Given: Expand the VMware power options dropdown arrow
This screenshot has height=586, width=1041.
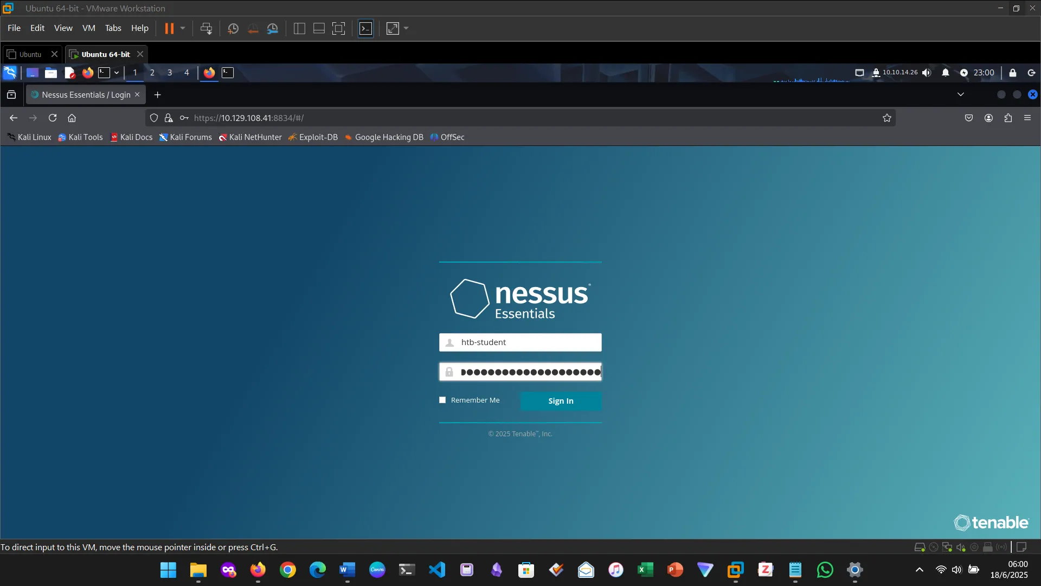Looking at the screenshot, I should point(183,28).
